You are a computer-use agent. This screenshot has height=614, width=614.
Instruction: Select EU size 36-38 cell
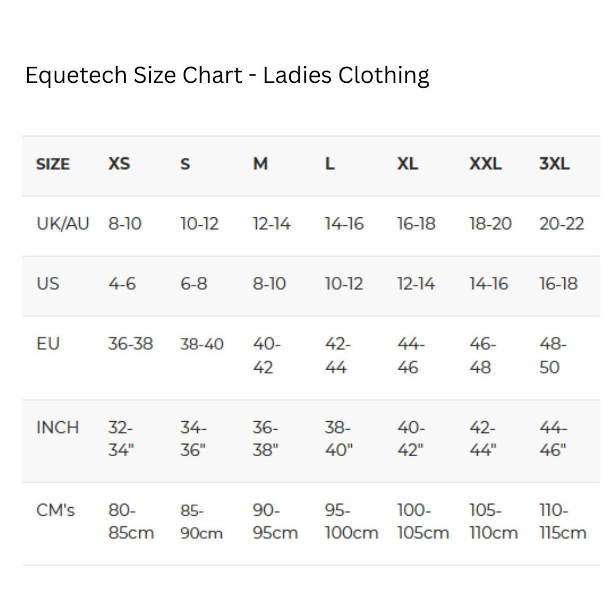point(130,344)
